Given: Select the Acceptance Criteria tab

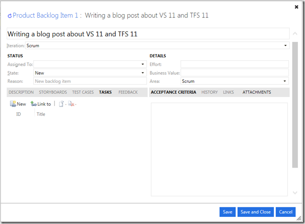Looking at the screenshot, I should (173, 92).
